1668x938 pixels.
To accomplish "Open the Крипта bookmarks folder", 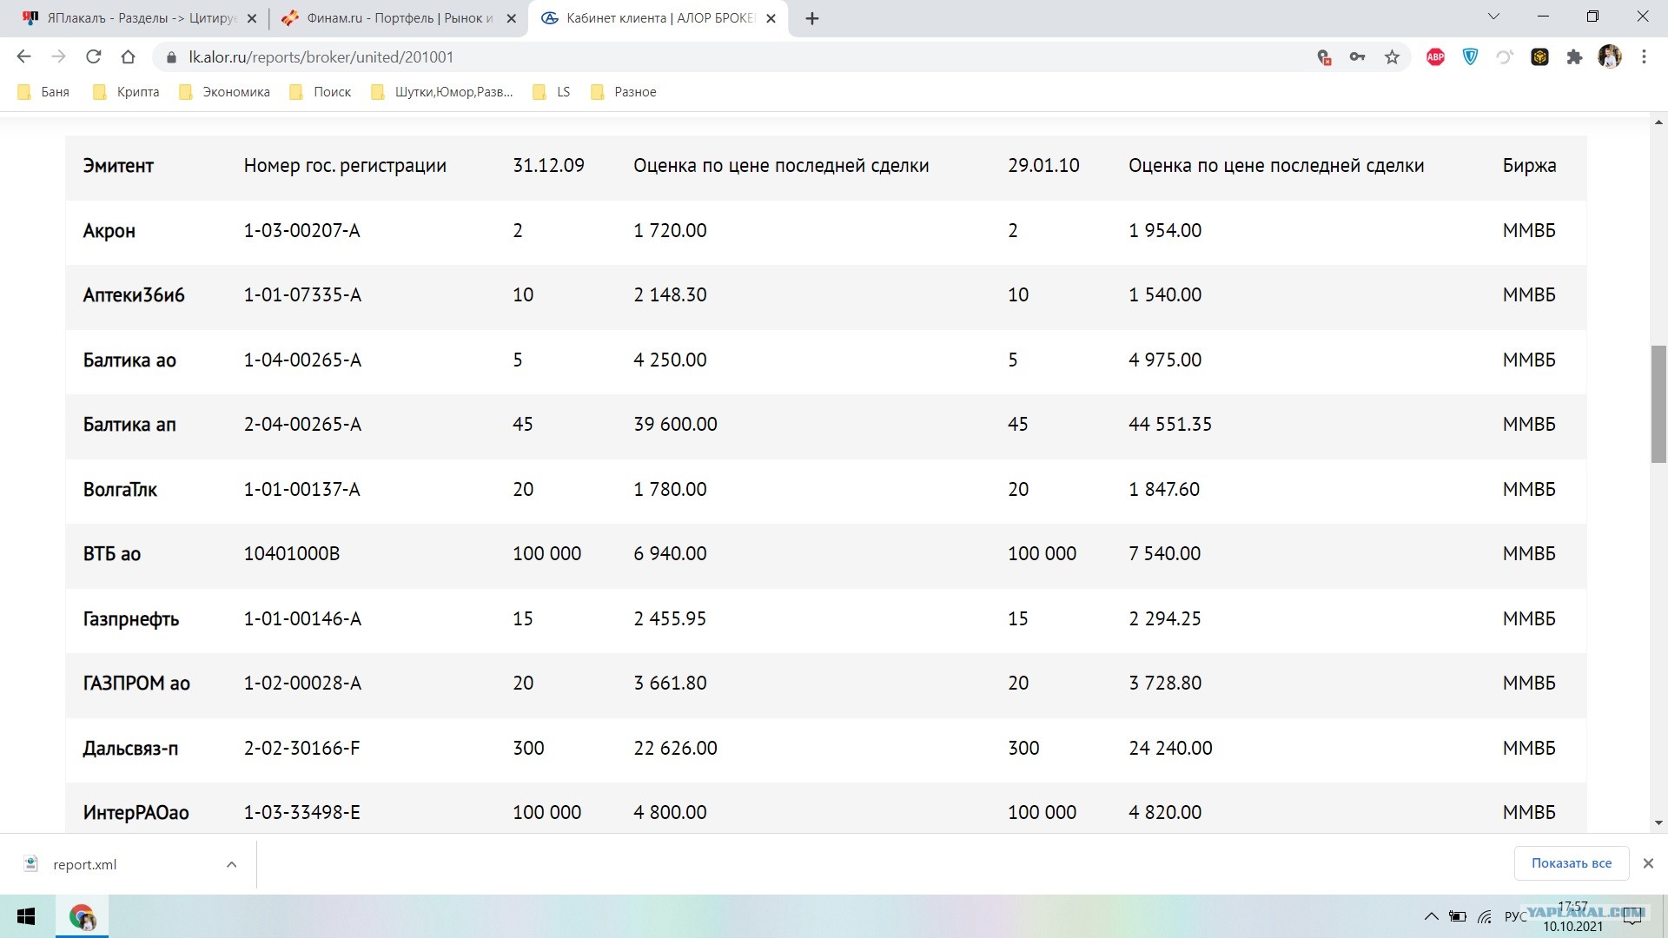I will (x=126, y=92).
